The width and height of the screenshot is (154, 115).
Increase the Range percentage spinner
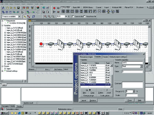[134, 91]
